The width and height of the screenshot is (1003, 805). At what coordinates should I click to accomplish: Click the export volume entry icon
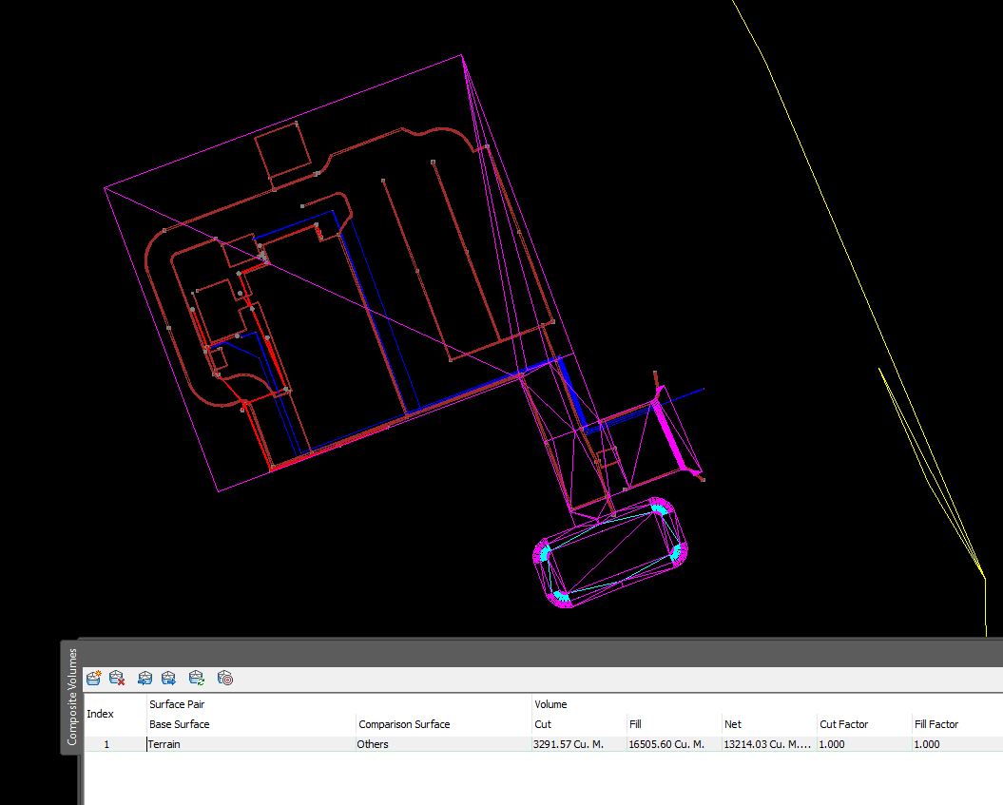[168, 678]
